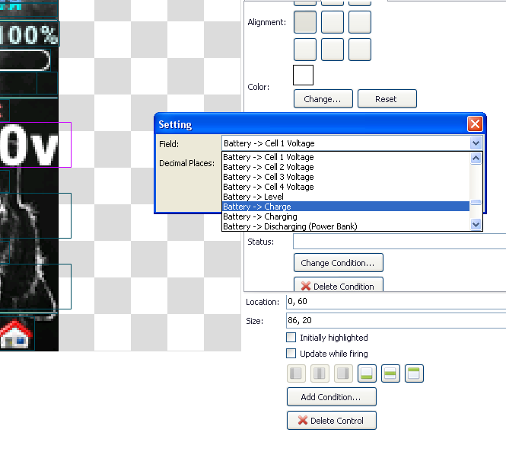Enable the Initially highlighted checkbox

[291, 337]
